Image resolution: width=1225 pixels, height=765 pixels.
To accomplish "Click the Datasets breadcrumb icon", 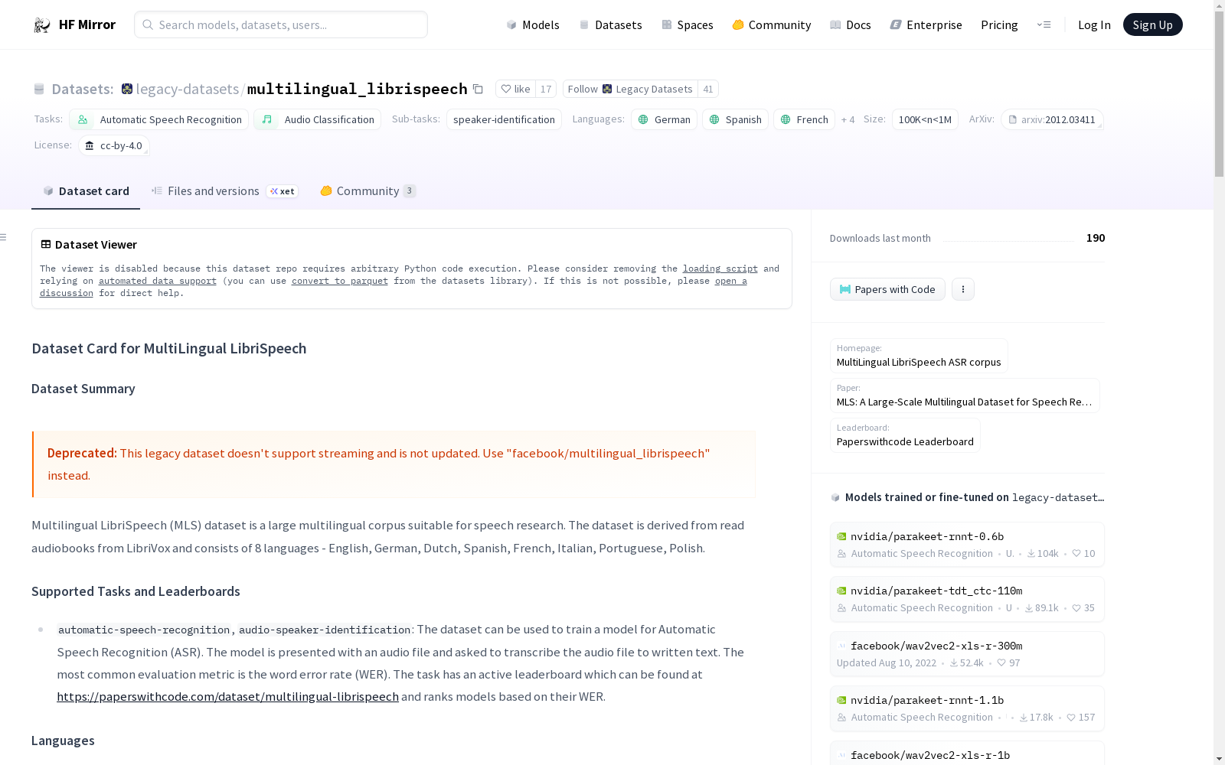I will [x=39, y=89].
